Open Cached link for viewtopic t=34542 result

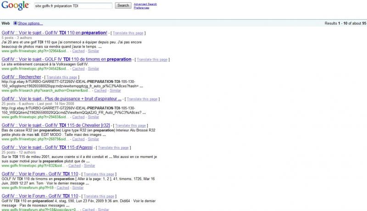tap(78, 69)
